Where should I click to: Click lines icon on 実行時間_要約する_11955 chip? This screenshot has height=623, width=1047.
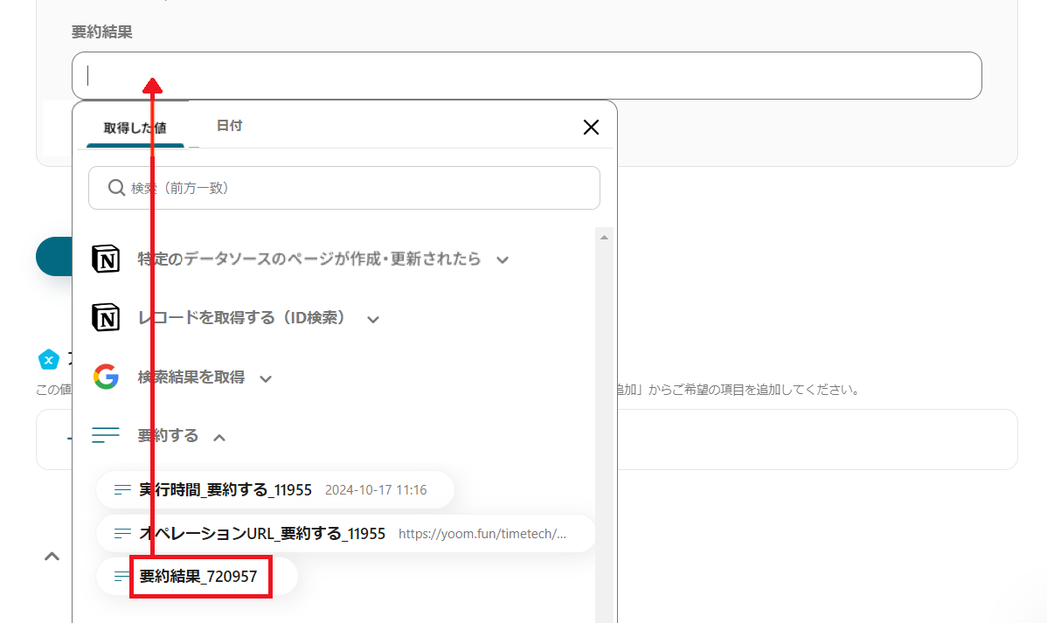[122, 490]
